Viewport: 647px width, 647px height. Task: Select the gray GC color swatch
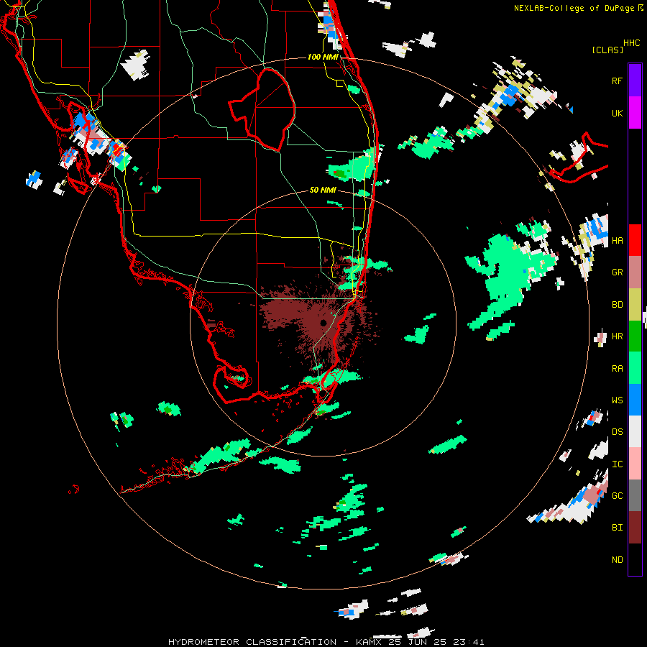point(635,495)
